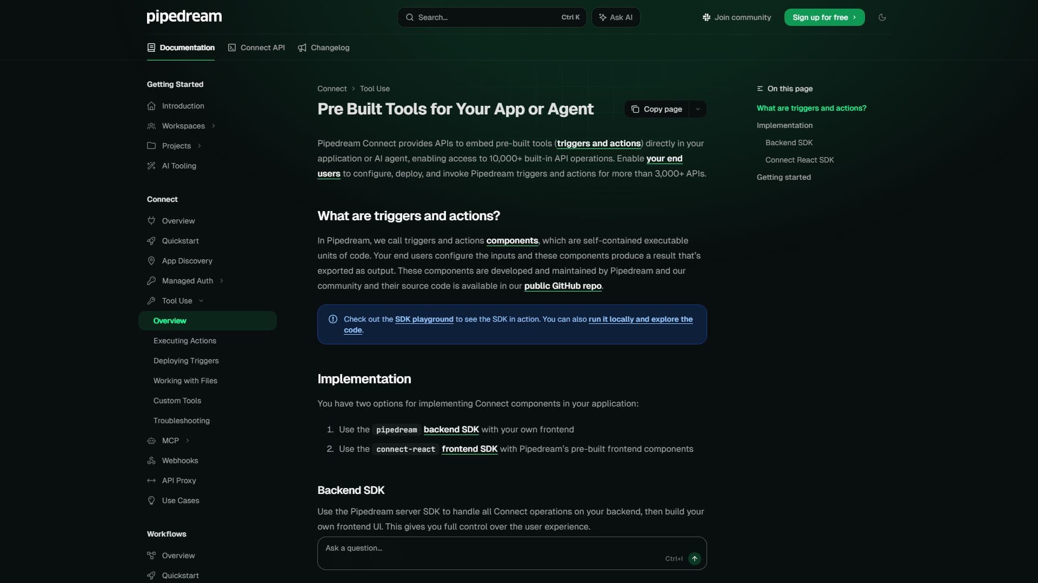Viewport: 1038px width, 583px height.
Task: Click the Connect breadcrumb
Action: tap(332, 89)
